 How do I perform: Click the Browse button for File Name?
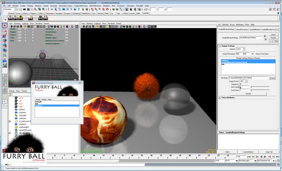point(272,78)
